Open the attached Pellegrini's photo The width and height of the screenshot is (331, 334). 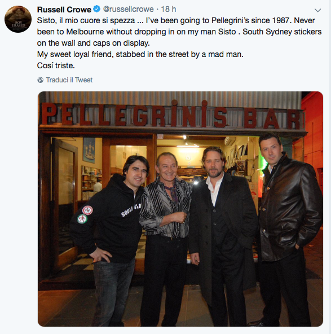click(x=180, y=209)
